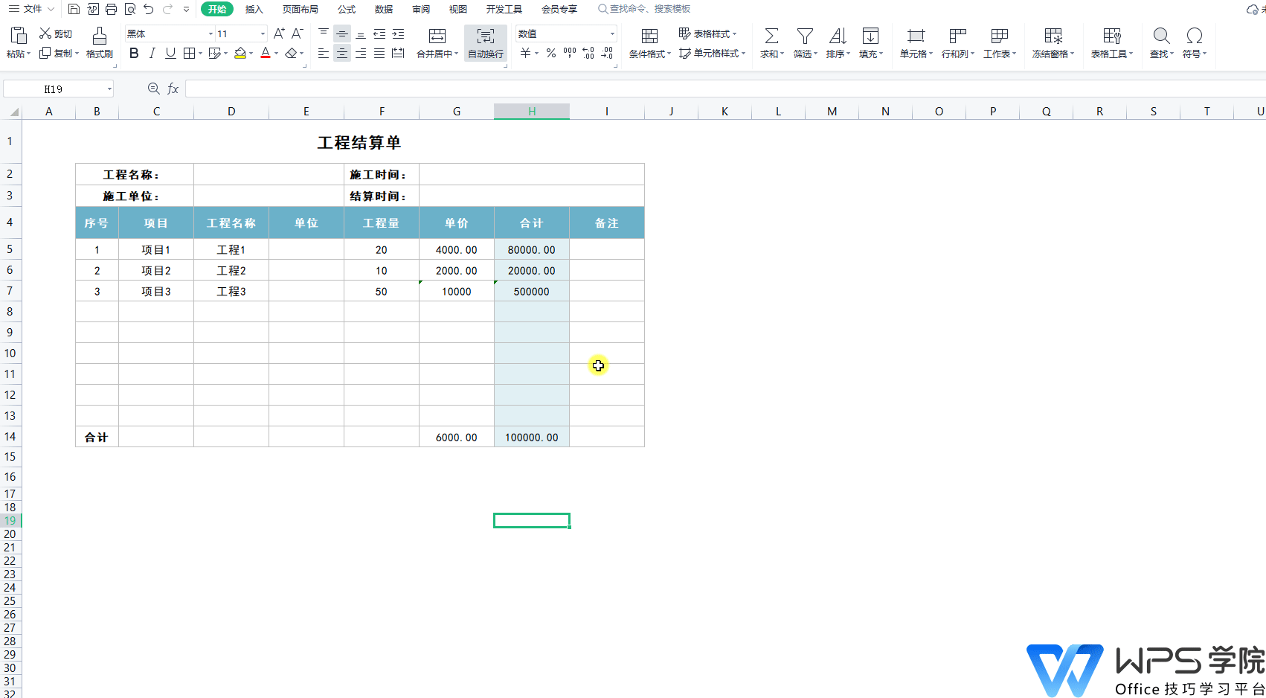Increase font size with A+ icon
The image size is (1266, 698).
click(279, 33)
